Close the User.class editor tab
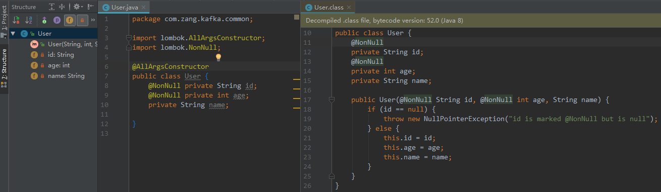Image resolution: width=661 pixels, height=192 pixels. point(349,7)
